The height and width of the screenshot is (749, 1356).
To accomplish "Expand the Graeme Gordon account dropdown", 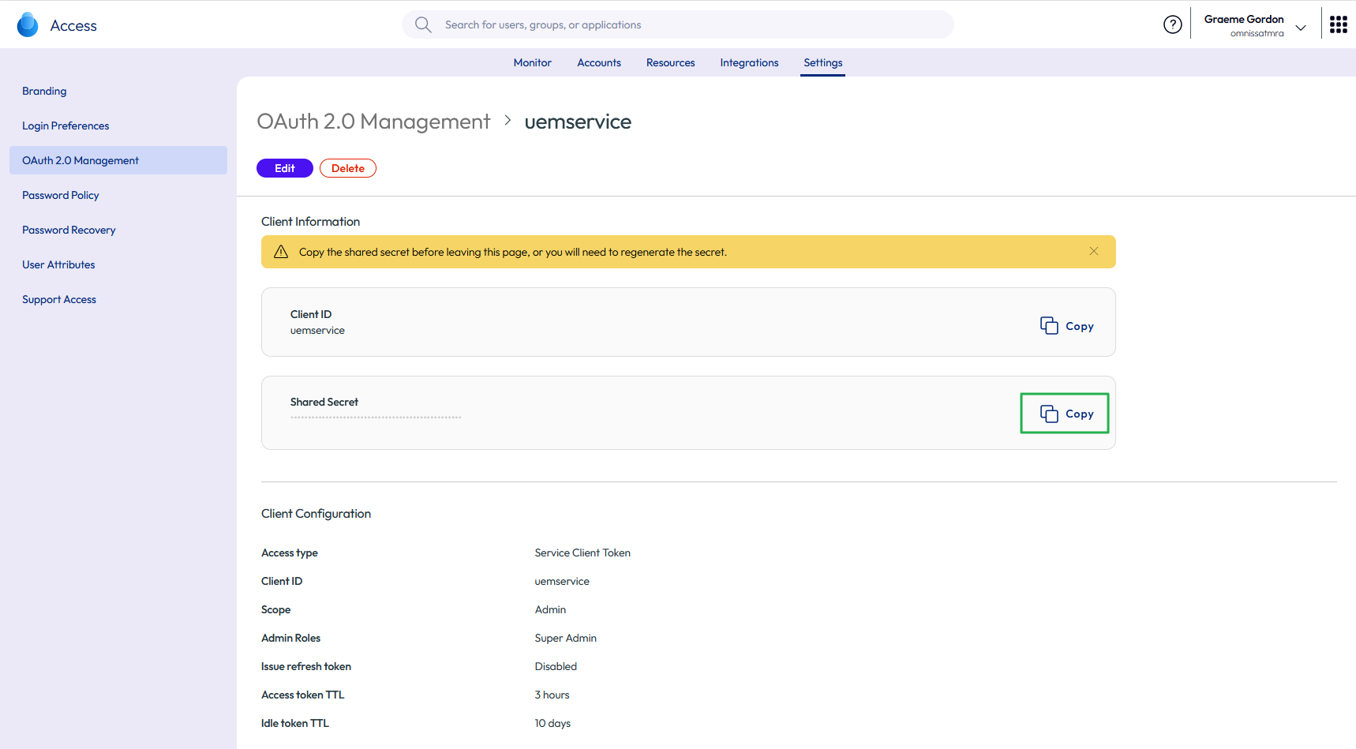I will (x=1301, y=28).
